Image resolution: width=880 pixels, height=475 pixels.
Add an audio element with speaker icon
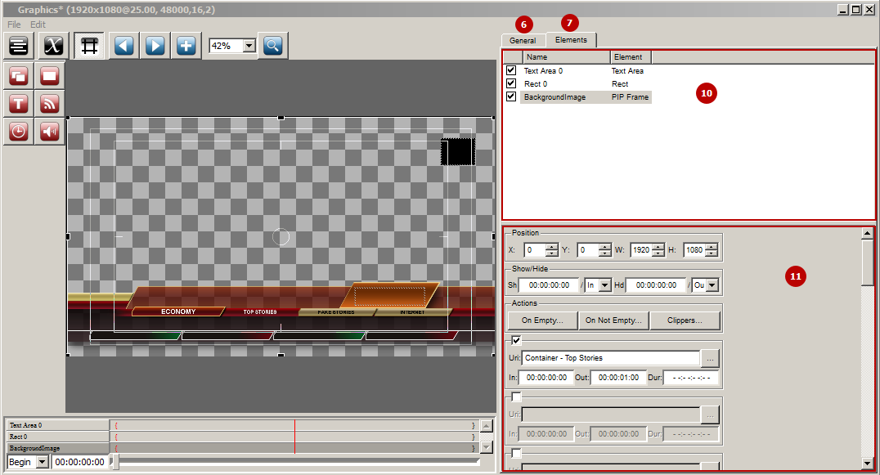coord(49,132)
